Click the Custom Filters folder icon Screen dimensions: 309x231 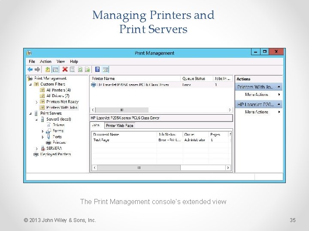(36, 84)
